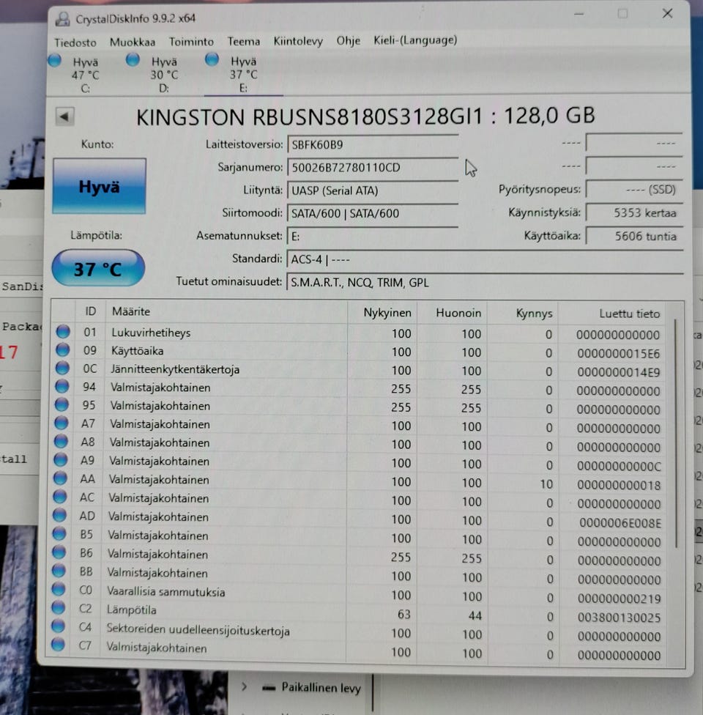Click raw value 003800130025

click(619, 618)
